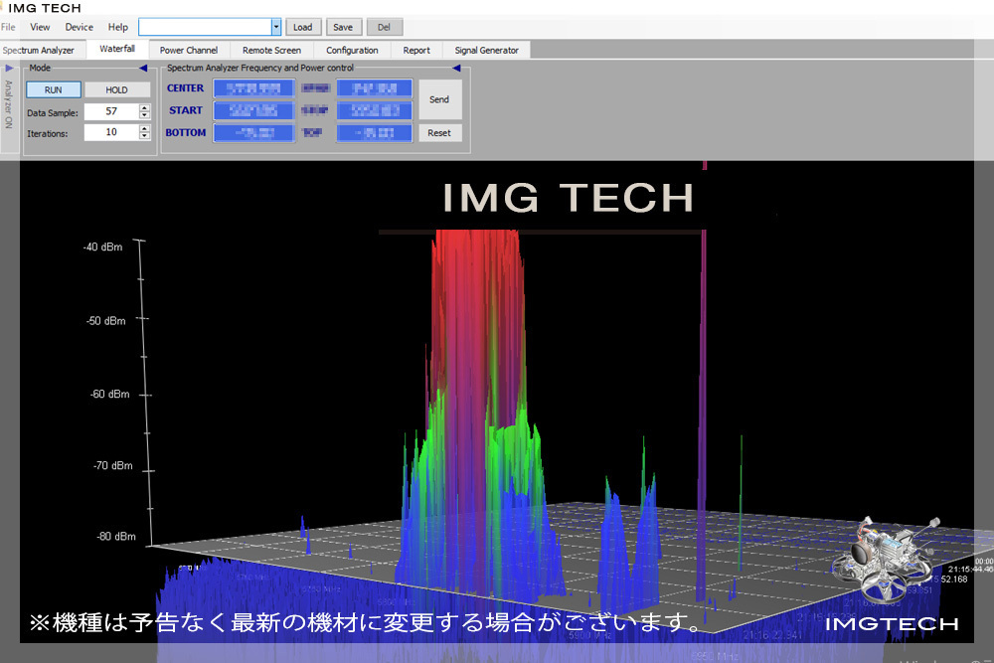Click the Data Sample value field
This screenshot has width=994, height=663.
109,111
